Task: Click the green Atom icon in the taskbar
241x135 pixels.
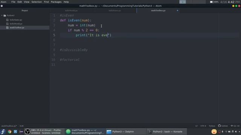Action: (x=68, y=132)
